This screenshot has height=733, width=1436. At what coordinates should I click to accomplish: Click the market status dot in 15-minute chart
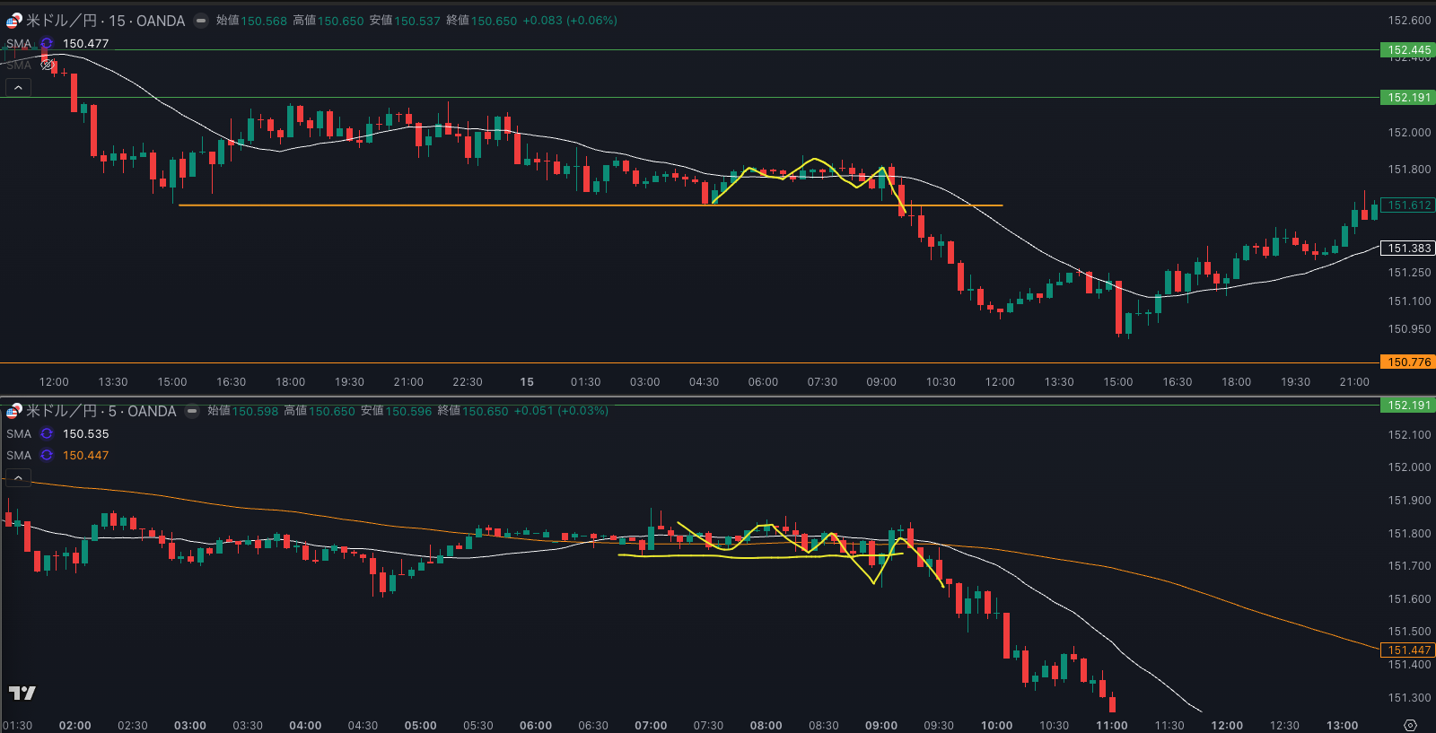[x=201, y=21]
